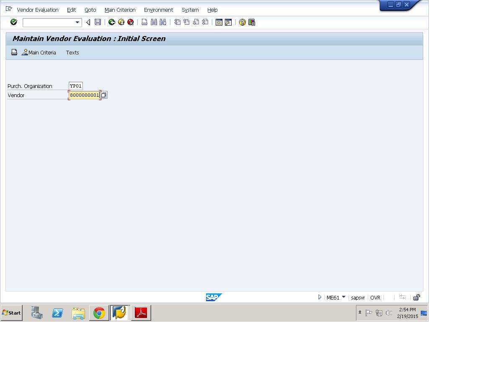Click the green checkmark Enter icon
Viewport: 490px width, 367px height.
click(14, 22)
